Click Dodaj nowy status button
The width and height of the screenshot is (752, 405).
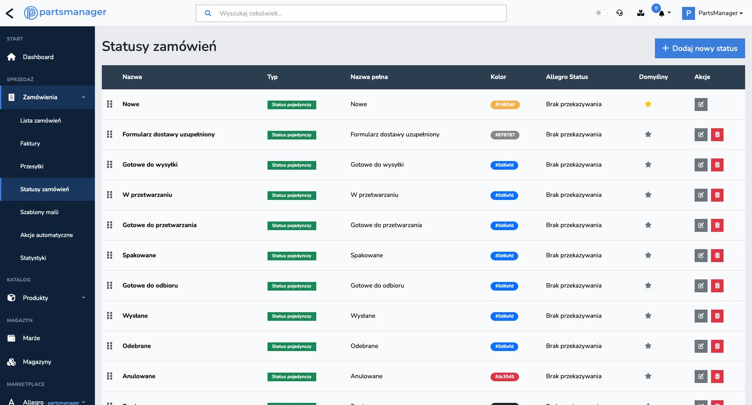(700, 48)
